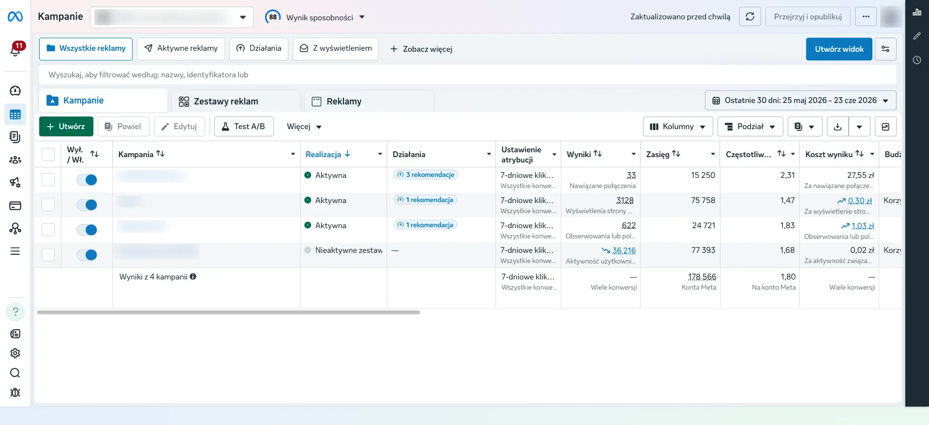Open report a problem bug icon
This screenshot has height=425, width=929.
tap(15, 393)
